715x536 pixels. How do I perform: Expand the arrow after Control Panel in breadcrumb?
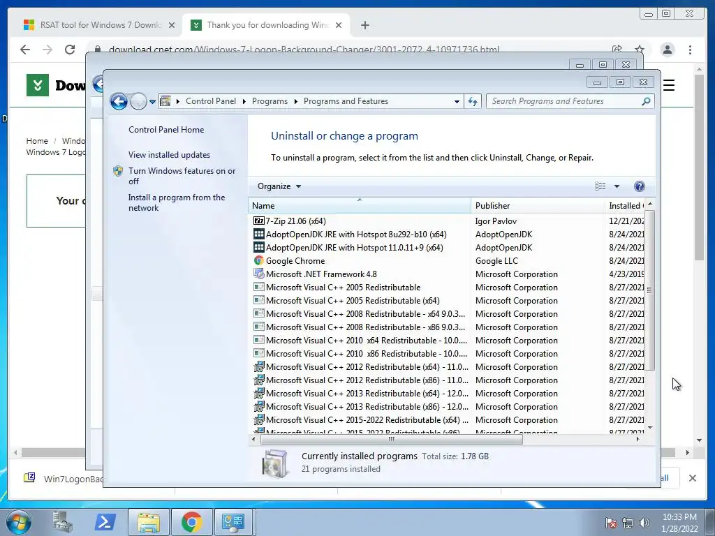click(x=244, y=102)
